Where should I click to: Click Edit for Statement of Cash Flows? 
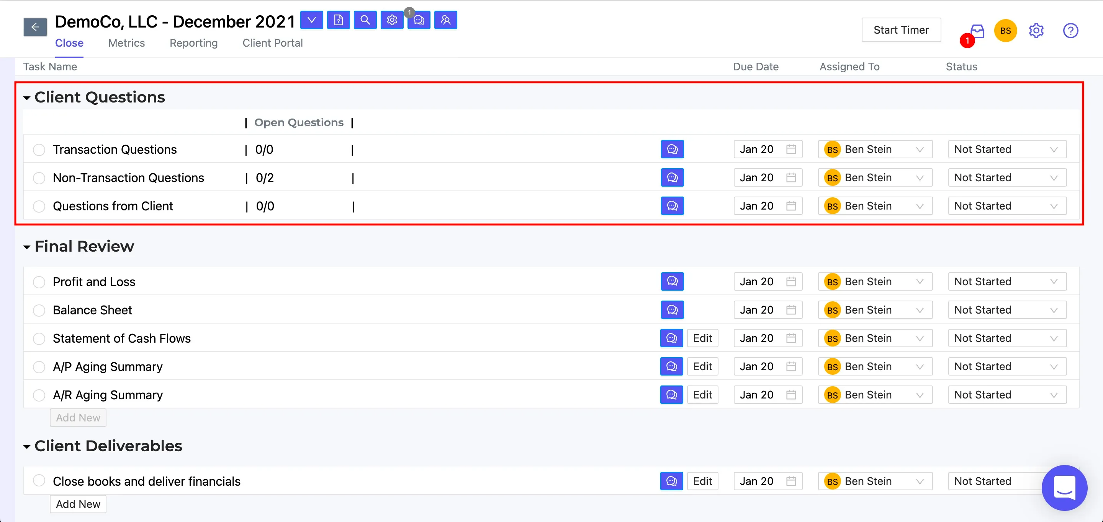(x=703, y=338)
